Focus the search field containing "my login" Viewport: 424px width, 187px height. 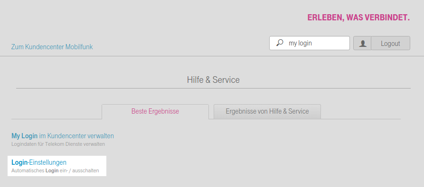tap(310, 43)
